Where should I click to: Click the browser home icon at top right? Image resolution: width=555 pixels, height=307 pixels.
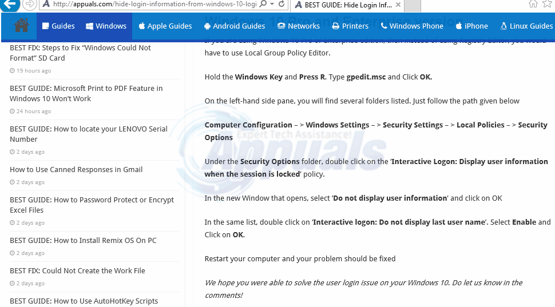click(533, 4)
